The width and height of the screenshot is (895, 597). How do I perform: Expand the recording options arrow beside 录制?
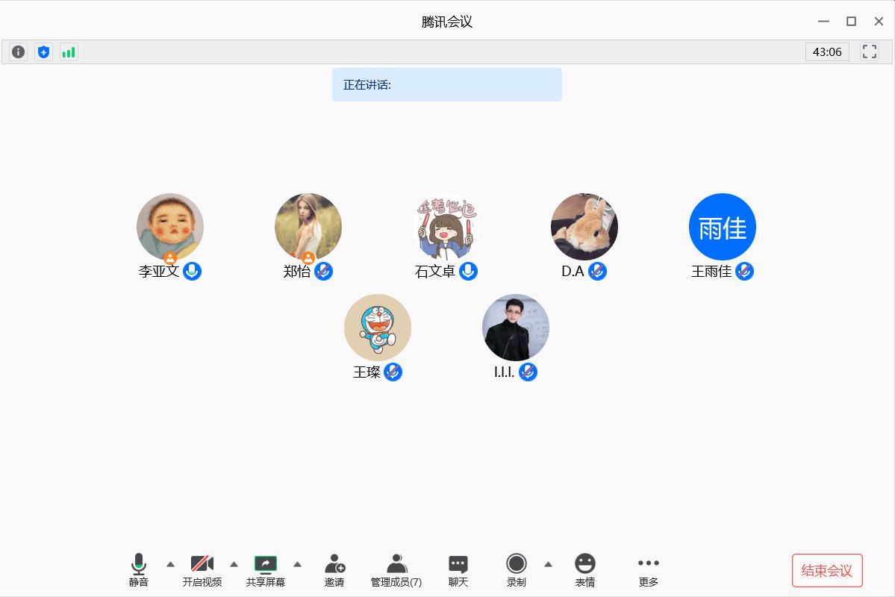(548, 564)
